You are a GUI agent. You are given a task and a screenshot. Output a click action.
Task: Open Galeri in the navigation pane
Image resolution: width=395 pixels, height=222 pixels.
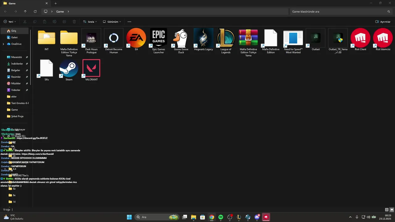(x=15, y=37)
